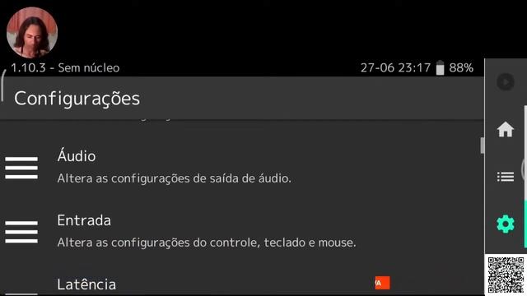The width and height of the screenshot is (527, 296).
Task: Click description 'Altera as configurações de saída de áudio'
Action: click(174, 178)
